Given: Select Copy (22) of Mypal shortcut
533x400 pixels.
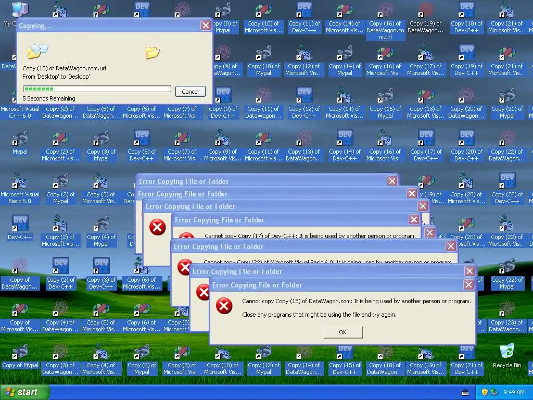Looking at the screenshot, I should pos(507,274).
